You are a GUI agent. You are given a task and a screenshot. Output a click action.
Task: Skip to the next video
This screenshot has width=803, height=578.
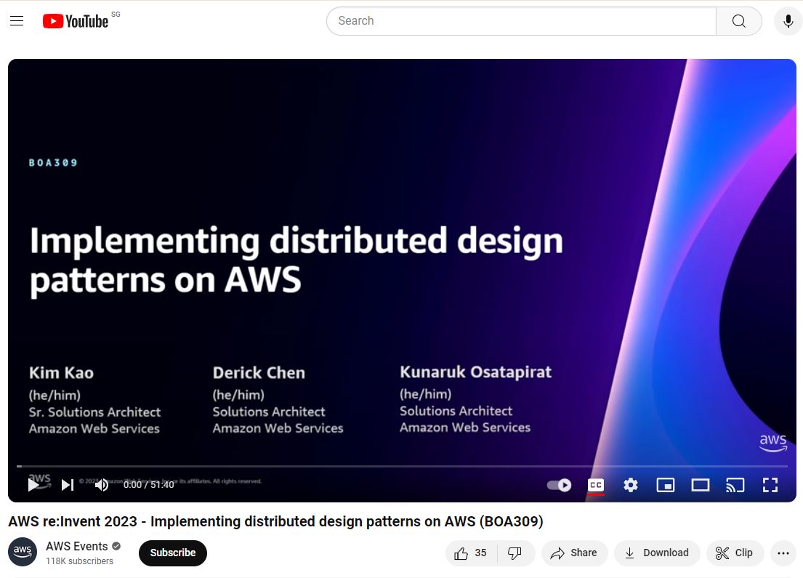pos(68,485)
